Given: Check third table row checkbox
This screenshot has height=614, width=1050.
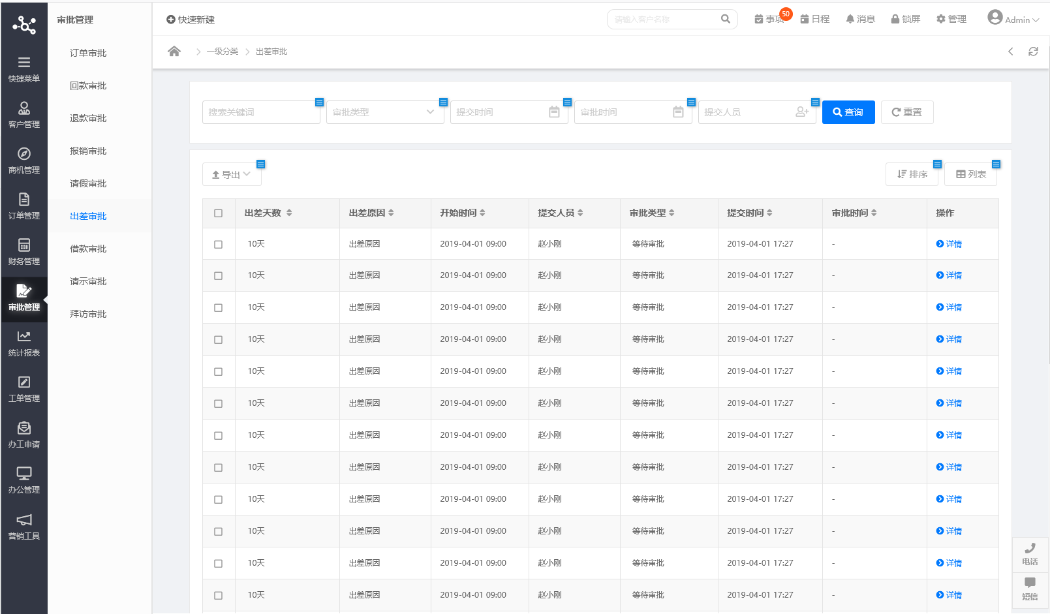Looking at the screenshot, I should pos(218,307).
